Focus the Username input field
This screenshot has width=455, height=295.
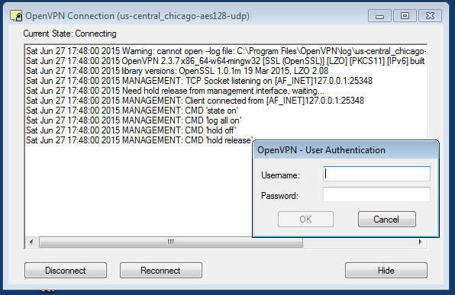376,174
